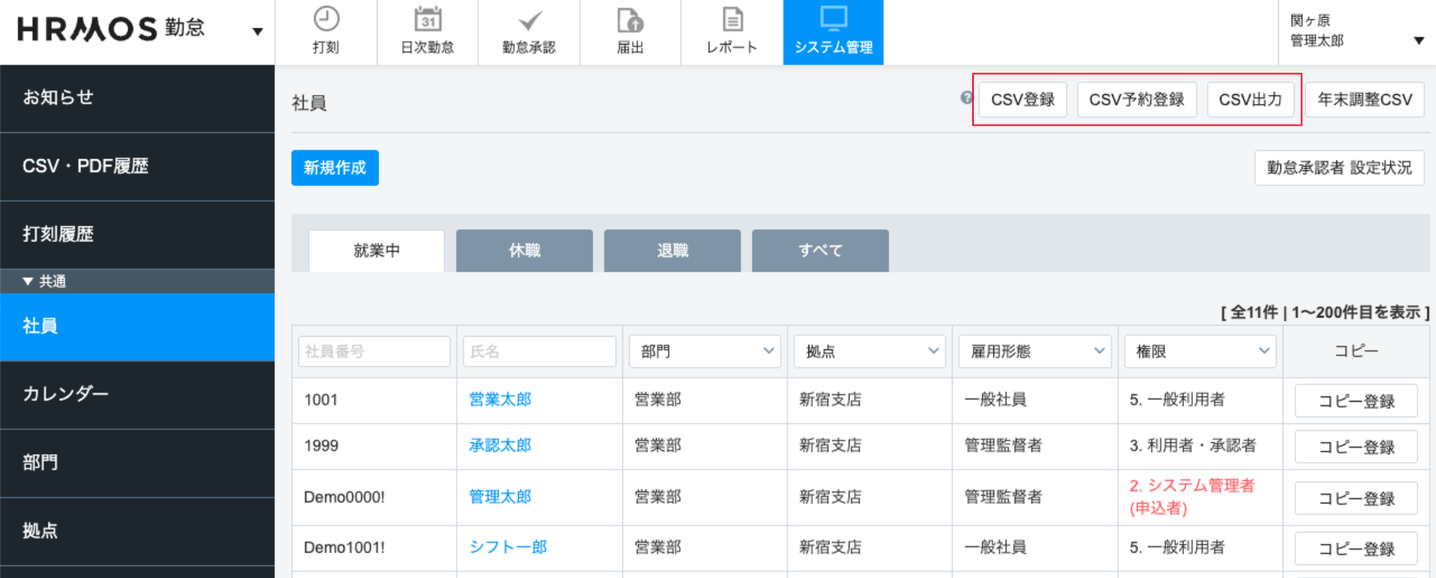Click the CSV出力 button

1250,99
